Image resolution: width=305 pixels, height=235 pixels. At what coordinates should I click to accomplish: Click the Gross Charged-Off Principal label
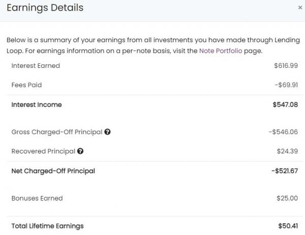(56, 132)
